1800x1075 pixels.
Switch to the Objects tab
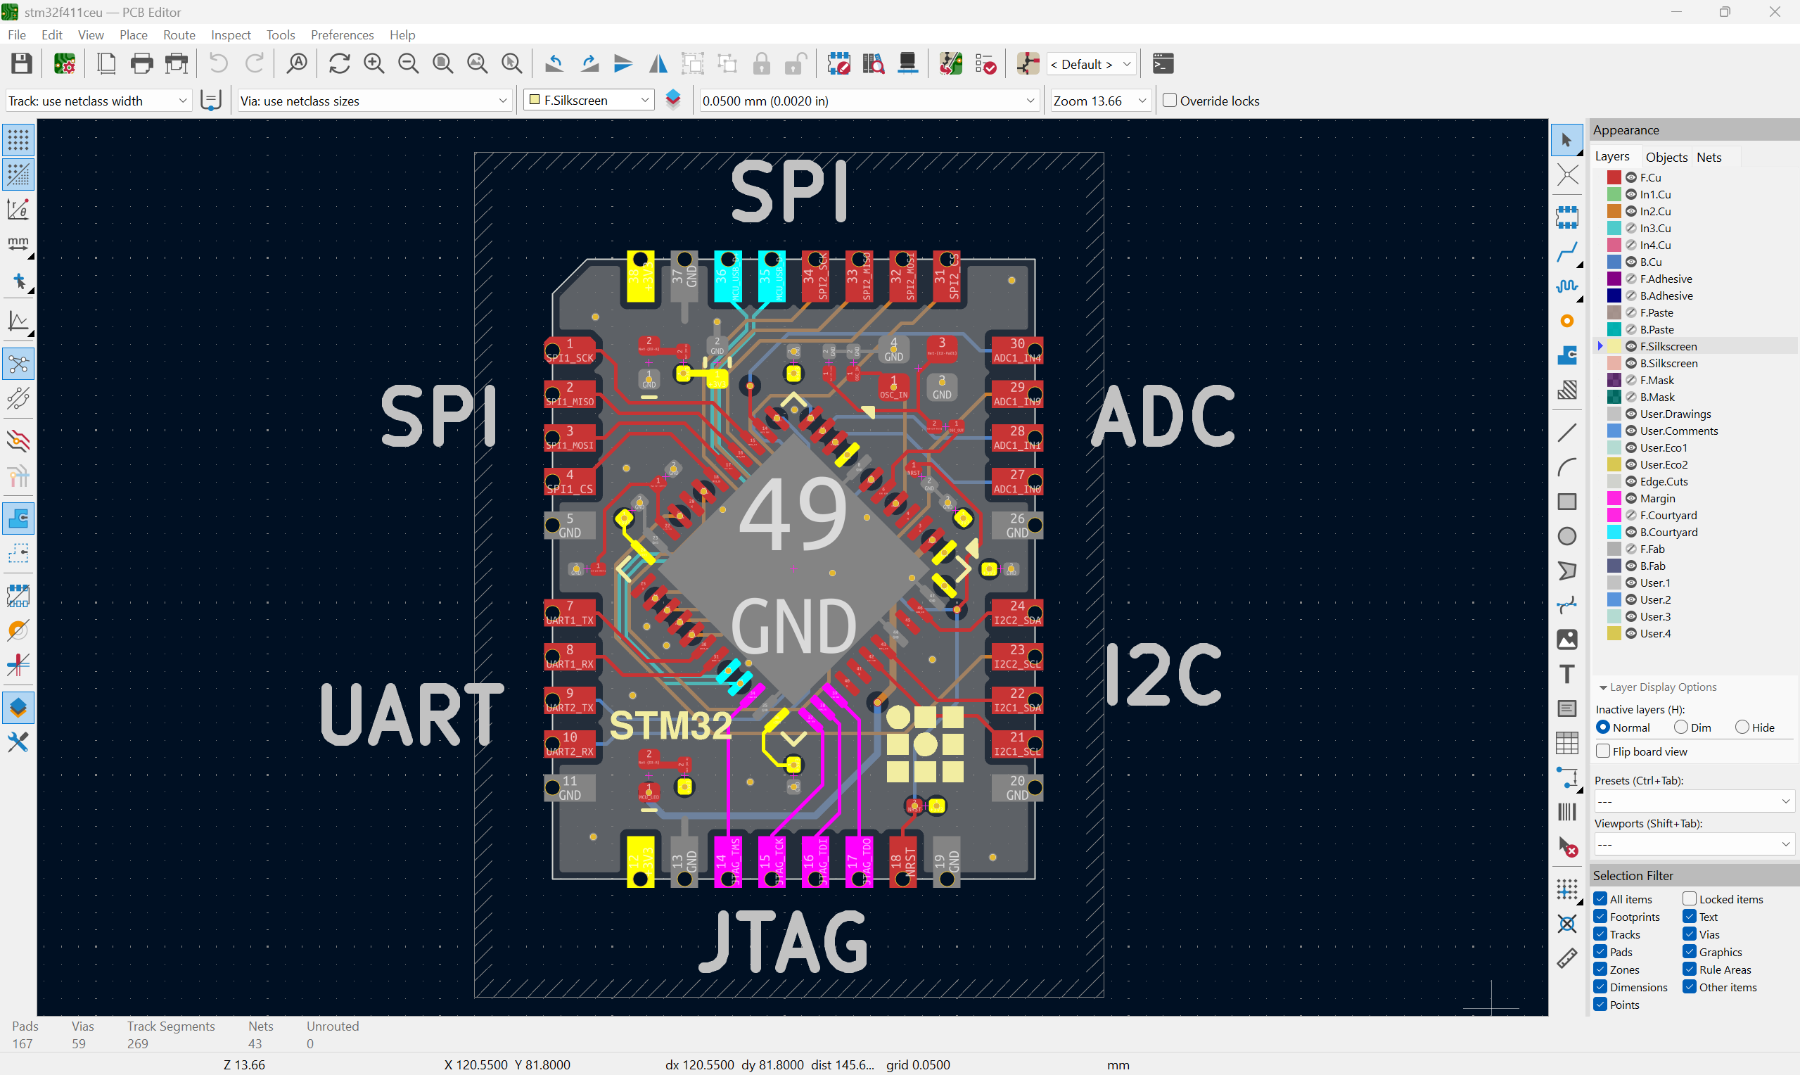[x=1666, y=157]
